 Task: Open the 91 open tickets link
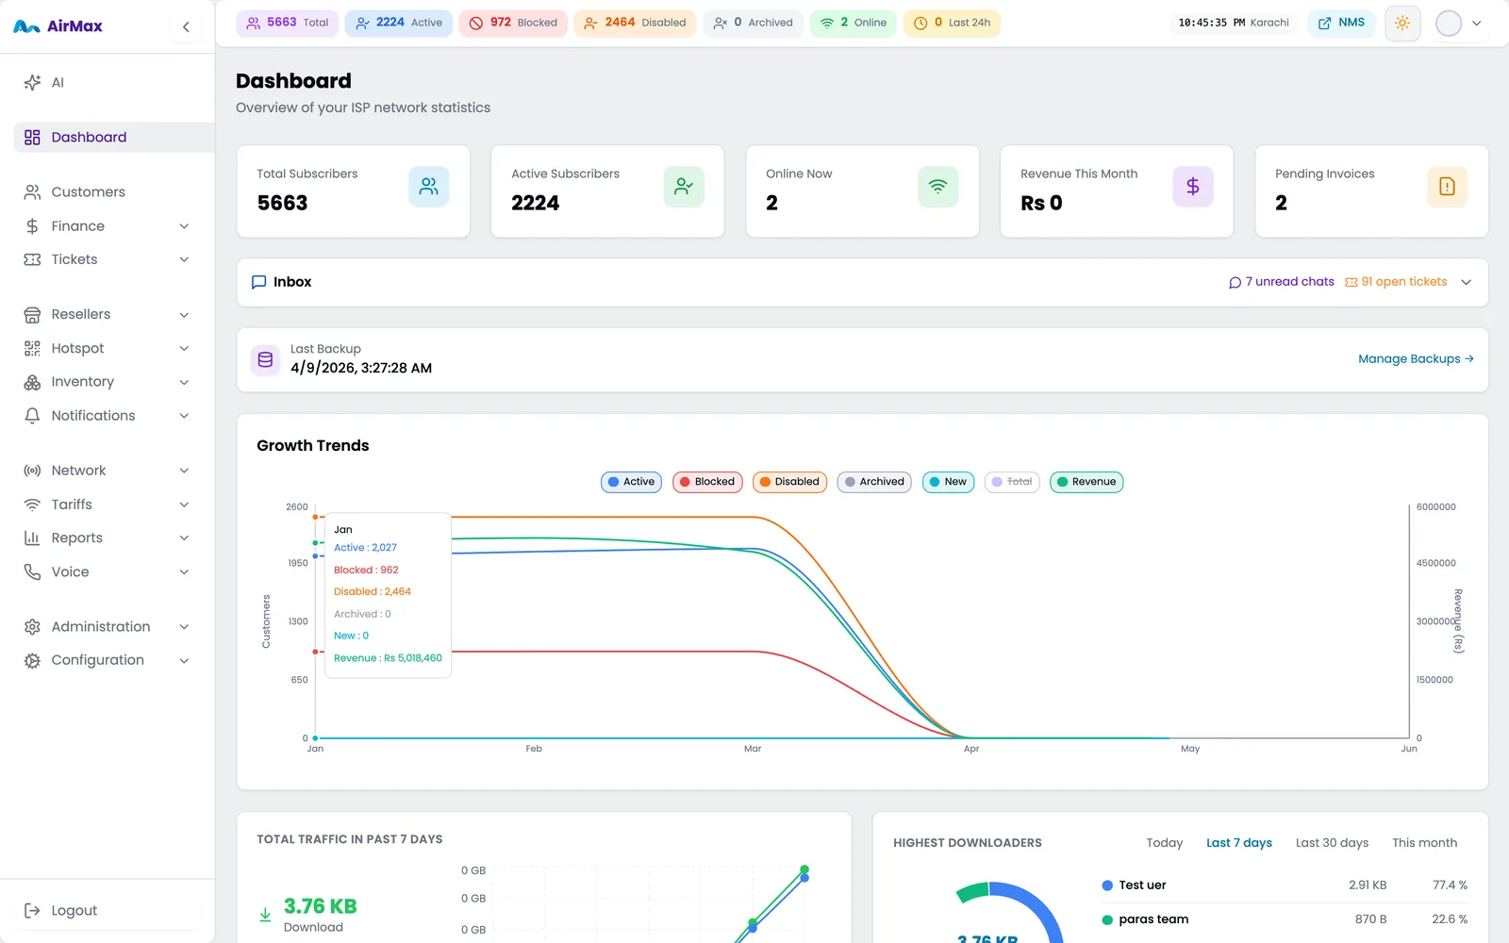click(x=1396, y=282)
